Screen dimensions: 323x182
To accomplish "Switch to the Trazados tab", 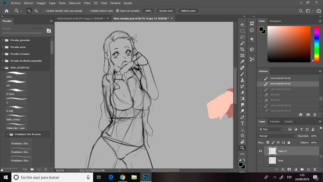I will [275, 121].
